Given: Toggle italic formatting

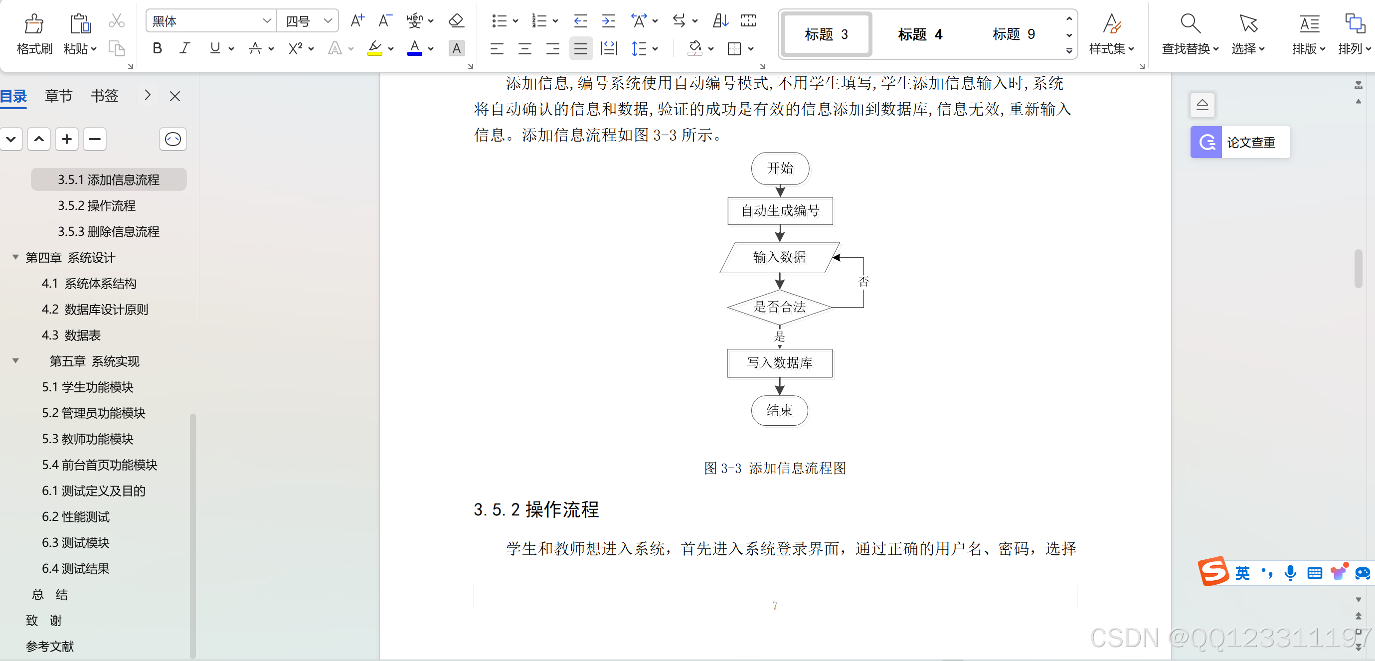Looking at the screenshot, I should click(184, 48).
